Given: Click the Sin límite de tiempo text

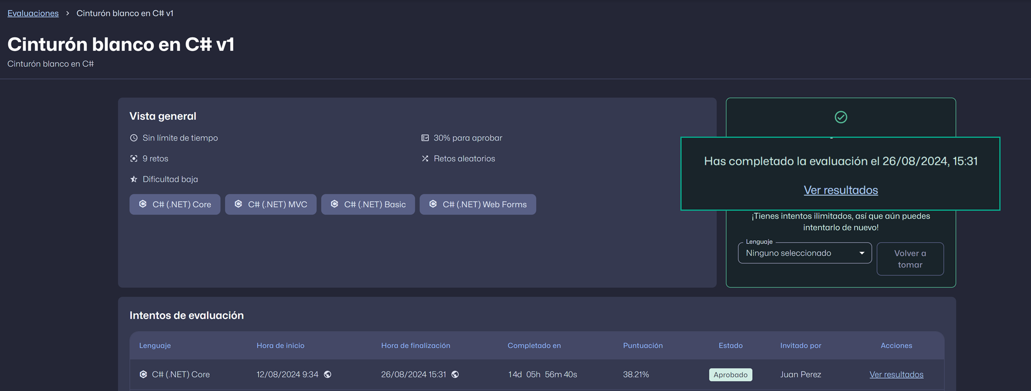Looking at the screenshot, I should coord(180,138).
